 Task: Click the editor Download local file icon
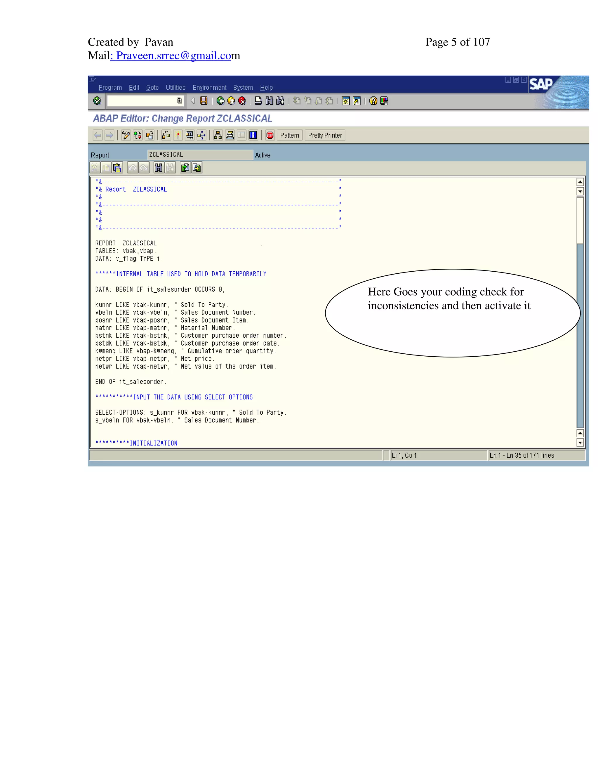click(x=197, y=168)
